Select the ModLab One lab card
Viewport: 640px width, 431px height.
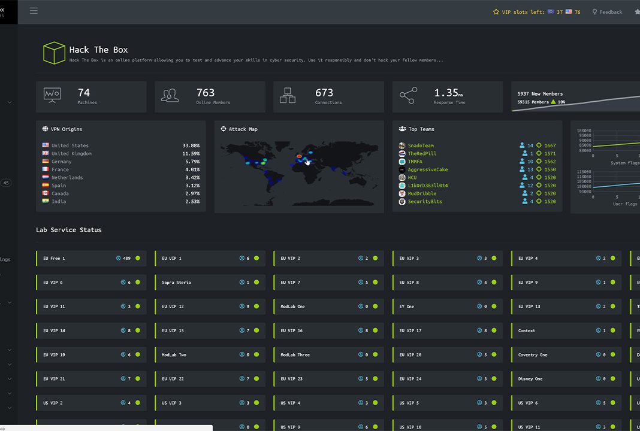328,306
